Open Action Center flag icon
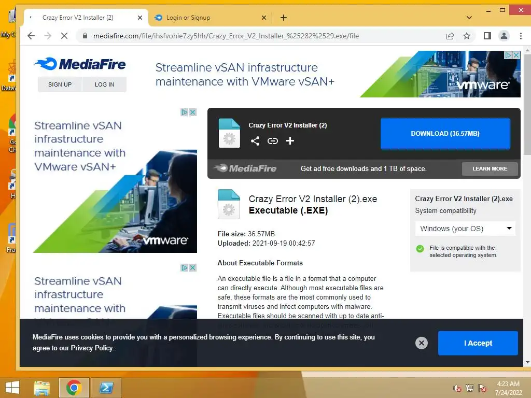The width and height of the screenshot is (531, 398). point(482,388)
